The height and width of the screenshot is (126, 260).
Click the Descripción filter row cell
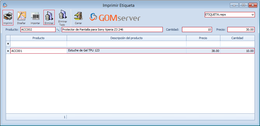click(127, 44)
